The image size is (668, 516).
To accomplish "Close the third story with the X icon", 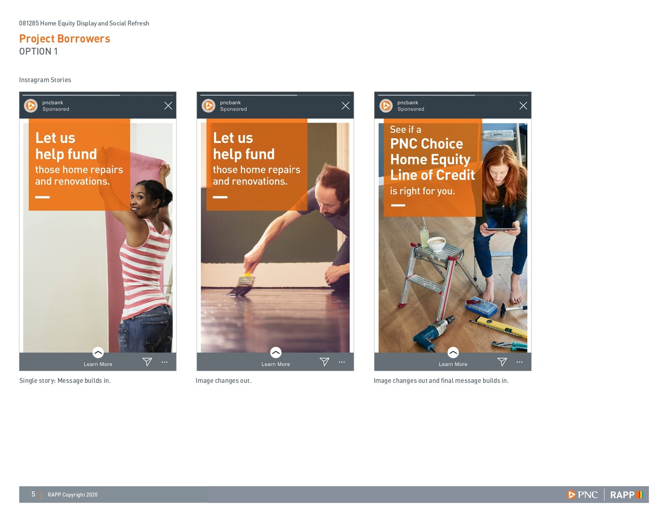I will 523,106.
